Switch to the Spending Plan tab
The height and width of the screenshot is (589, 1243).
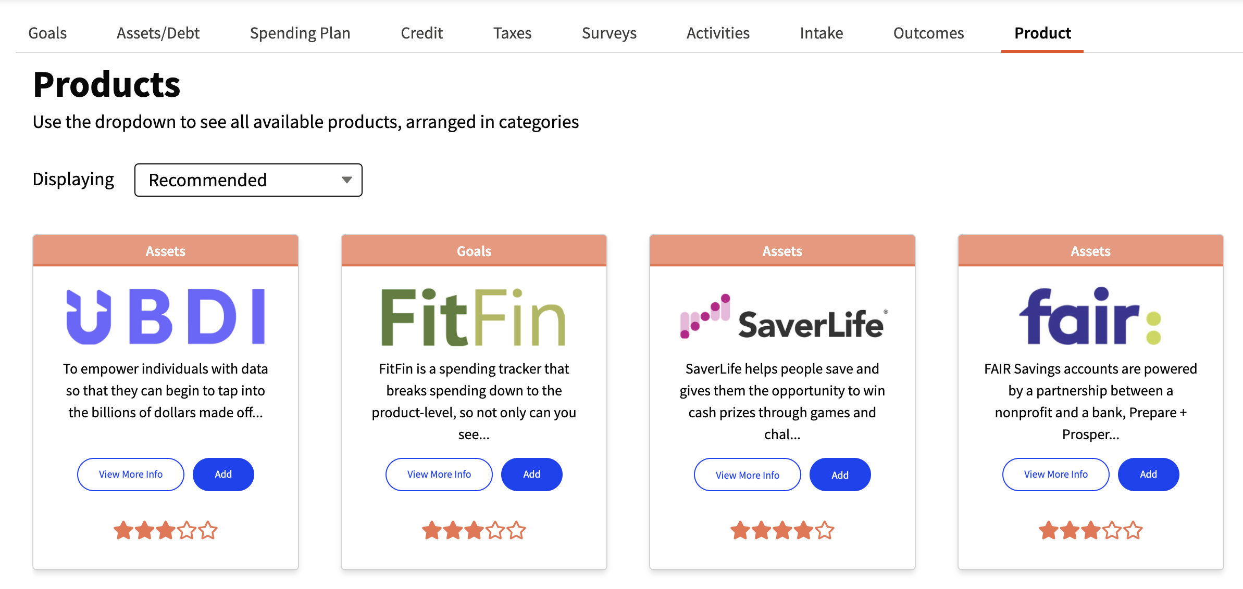(x=300, y=33)
